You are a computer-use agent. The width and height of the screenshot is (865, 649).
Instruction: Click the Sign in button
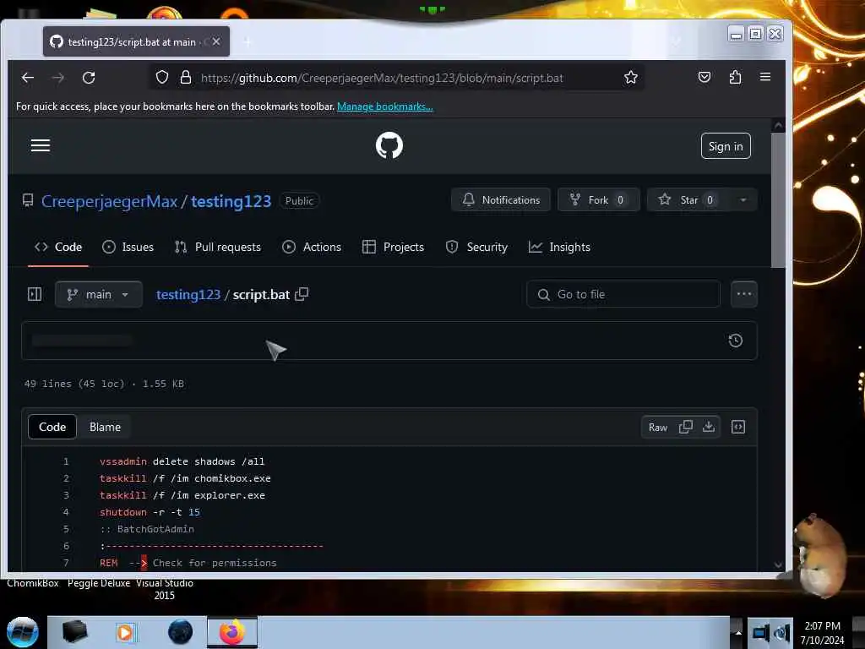(x=726, y=145)
